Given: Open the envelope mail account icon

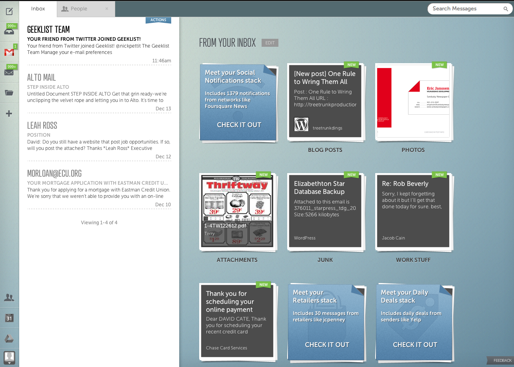Looking at the screenshot, I should 9,72.
